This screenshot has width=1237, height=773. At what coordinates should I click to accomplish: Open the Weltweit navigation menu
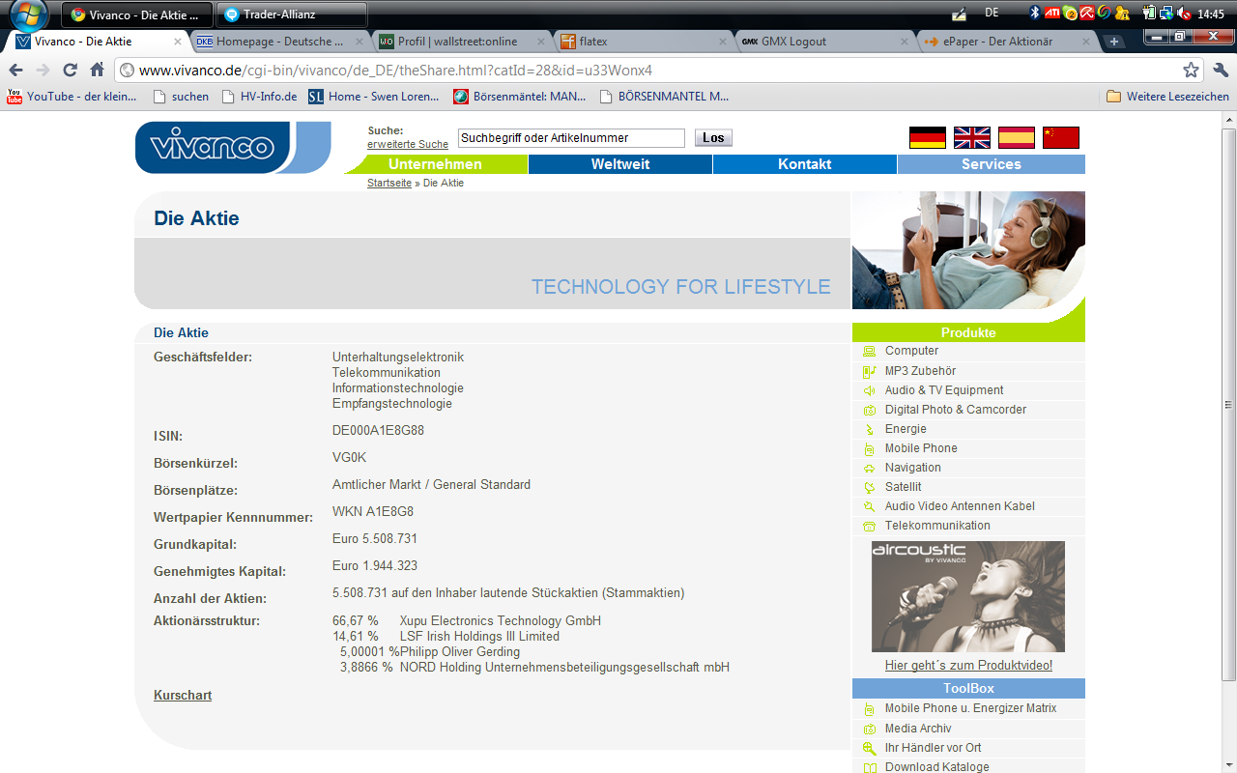click(618, 164)
